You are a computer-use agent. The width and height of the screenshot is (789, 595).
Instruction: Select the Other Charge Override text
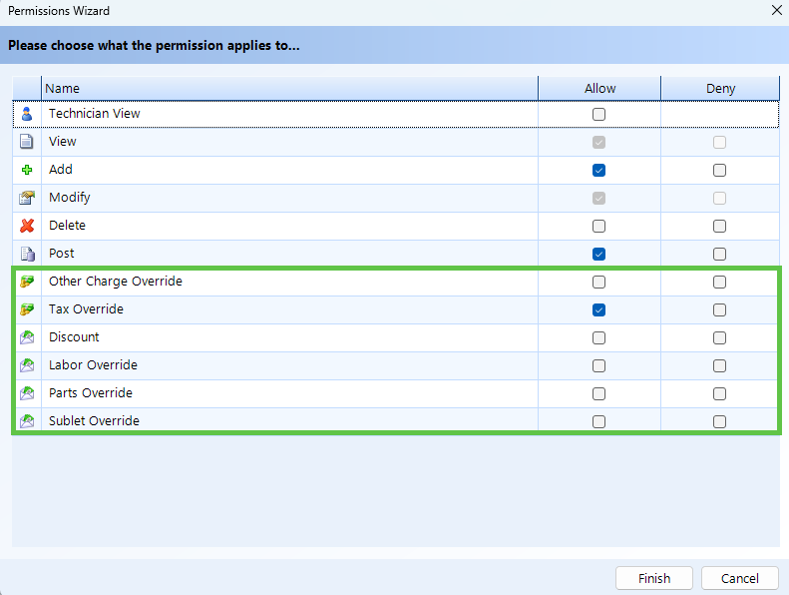point(116,282)
